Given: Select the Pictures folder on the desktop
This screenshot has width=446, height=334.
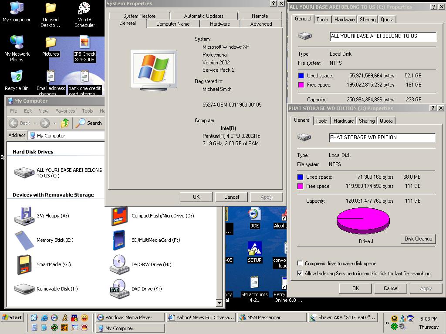Looking at the screenshot, I should pos(51,47).
